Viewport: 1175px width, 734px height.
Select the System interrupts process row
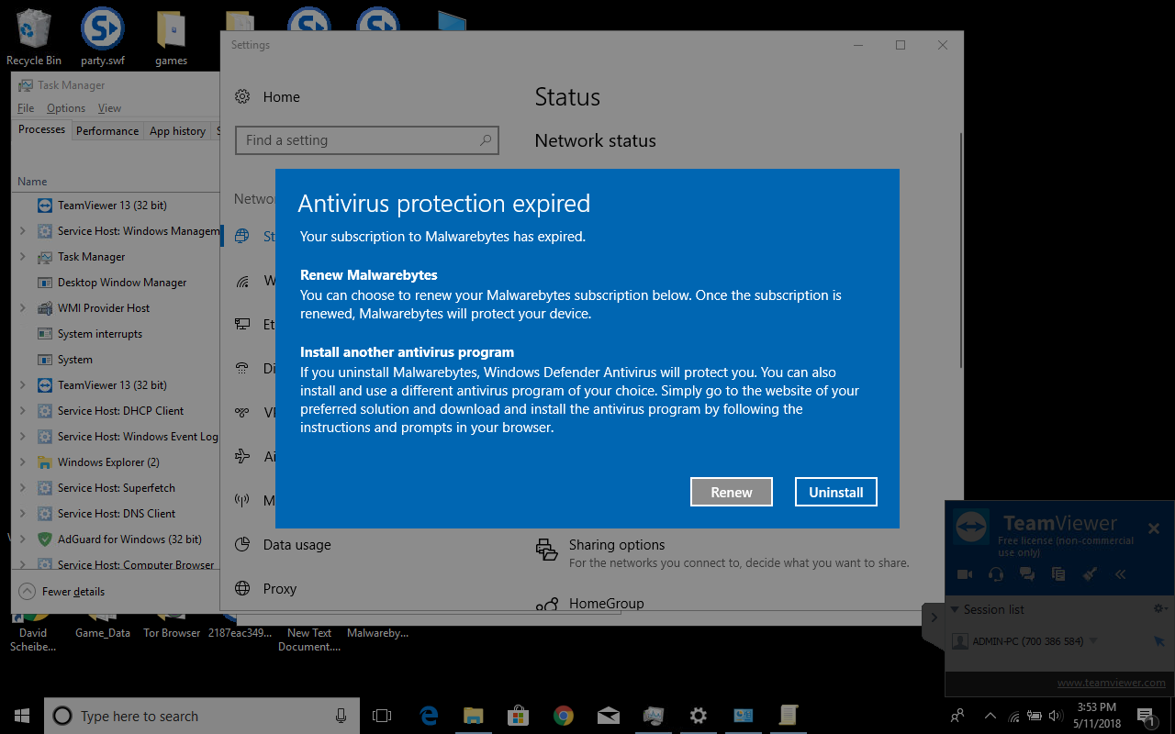pos(116,334)
